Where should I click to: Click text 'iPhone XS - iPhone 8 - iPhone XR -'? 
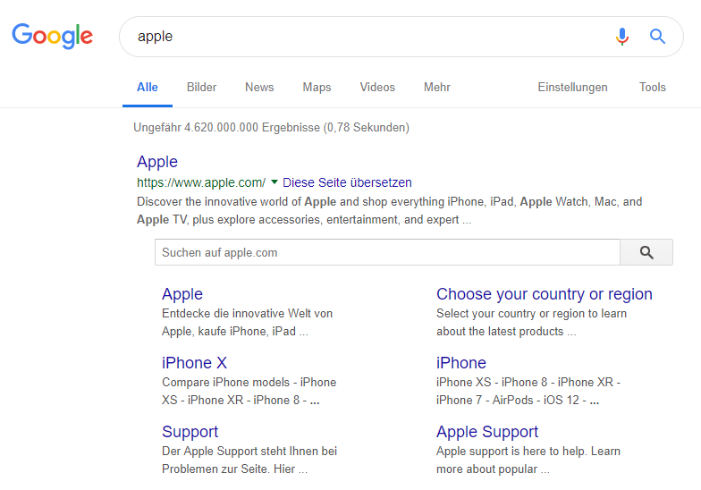(x=528, y=383)
